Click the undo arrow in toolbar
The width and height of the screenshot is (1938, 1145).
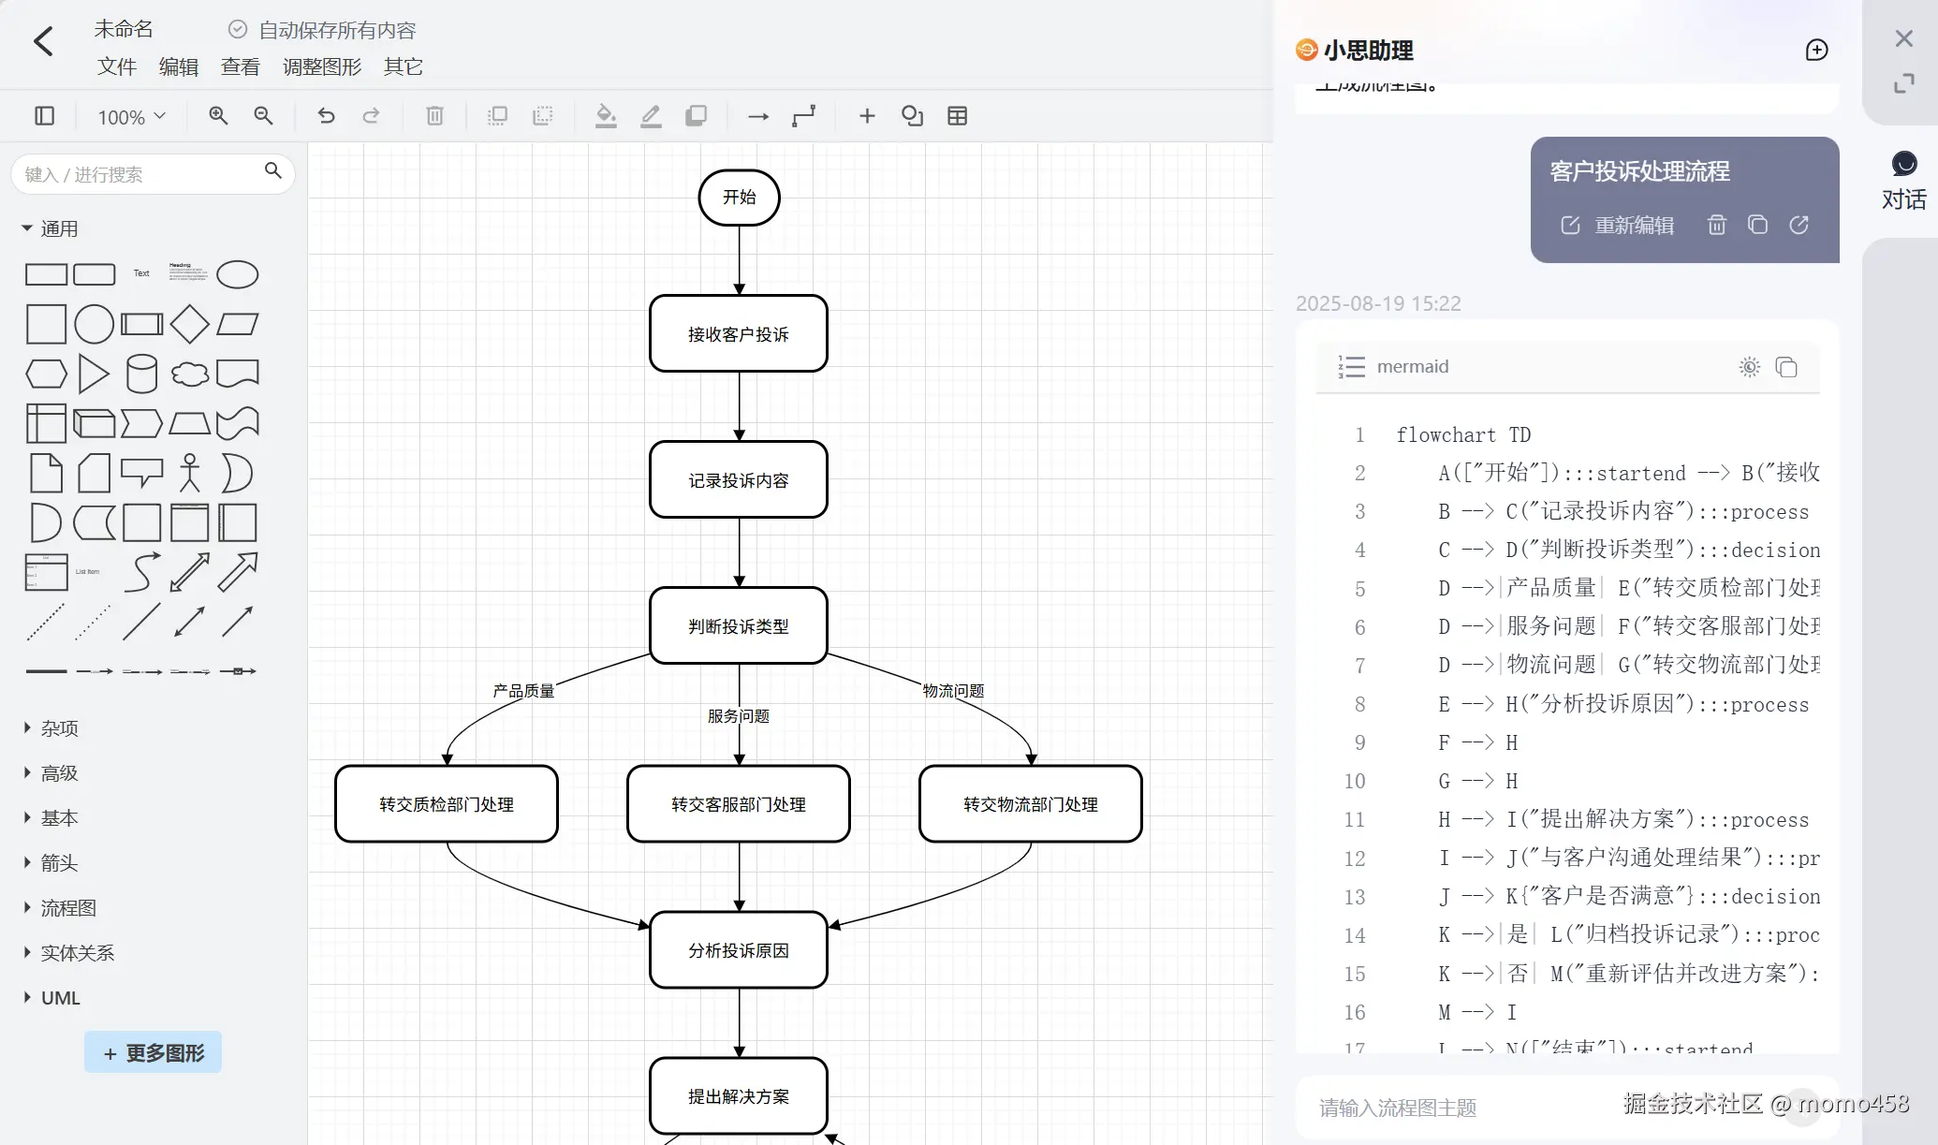pos(326,116)
